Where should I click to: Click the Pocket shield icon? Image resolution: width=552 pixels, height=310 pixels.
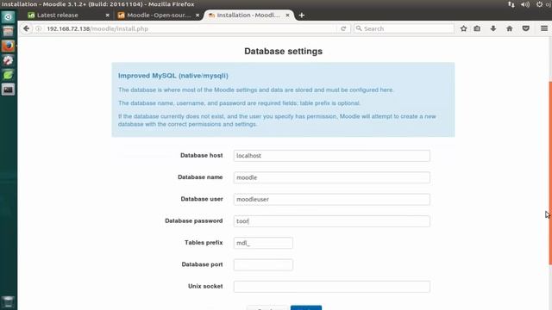[525, 28]
